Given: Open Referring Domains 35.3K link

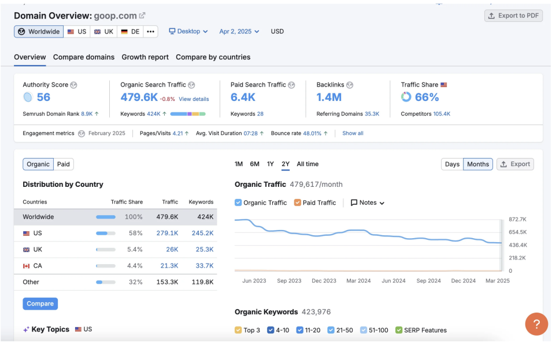Looking at the screenshot, I should pos(372,114).
